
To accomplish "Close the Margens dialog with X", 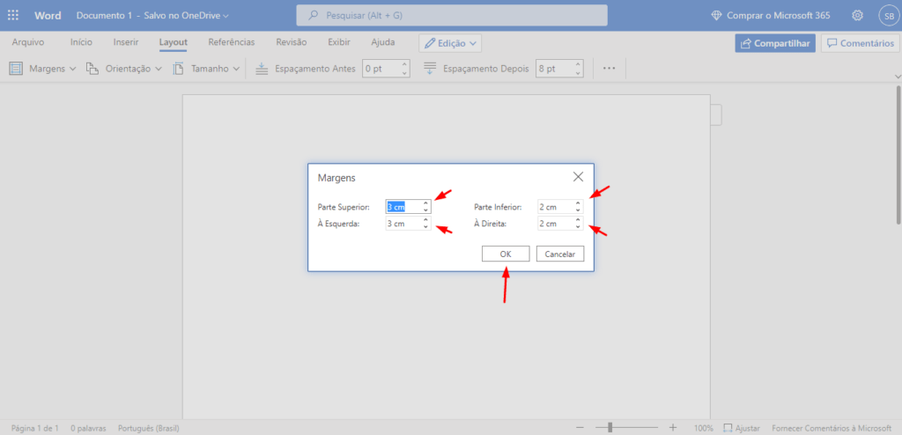I will (578, 176).
